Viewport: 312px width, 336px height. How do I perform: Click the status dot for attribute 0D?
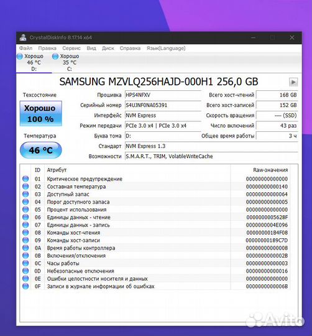(25, 271)
